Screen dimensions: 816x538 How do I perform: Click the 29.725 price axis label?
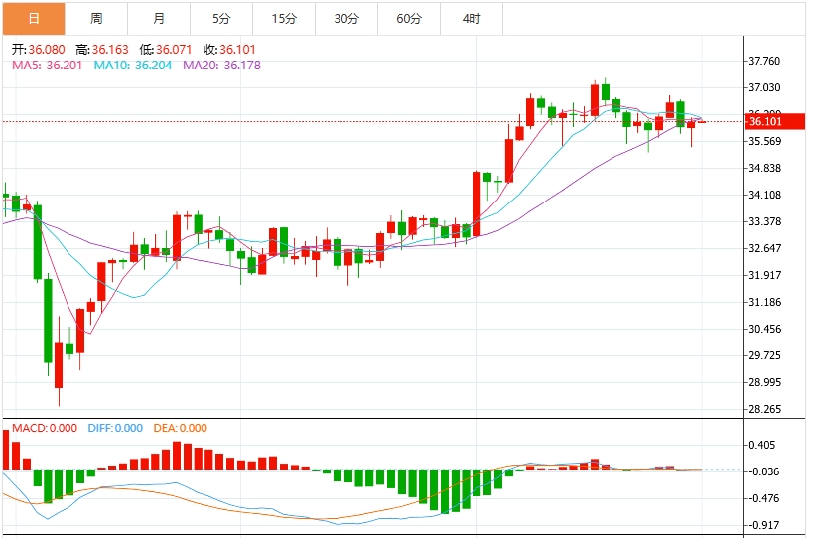coord(764,356)
